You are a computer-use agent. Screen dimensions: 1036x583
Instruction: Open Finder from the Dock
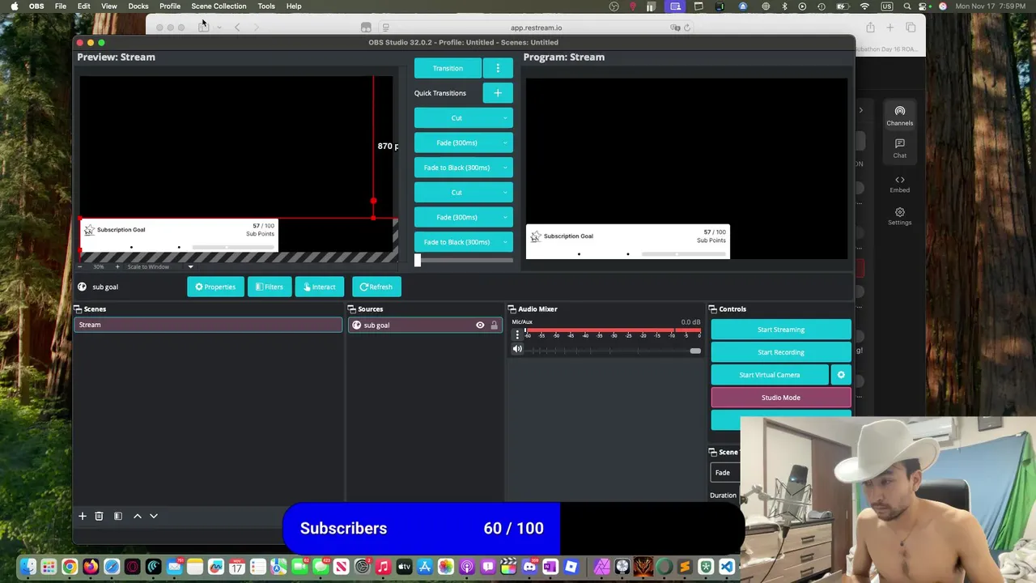pyautogui.click(x=28, y=567)
